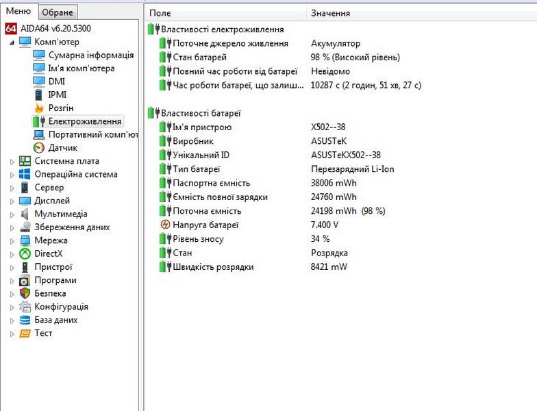Click the AIDA64 root icon in tree
The height and width of the screenshot is (411, 537).
(x=10, y=29)
